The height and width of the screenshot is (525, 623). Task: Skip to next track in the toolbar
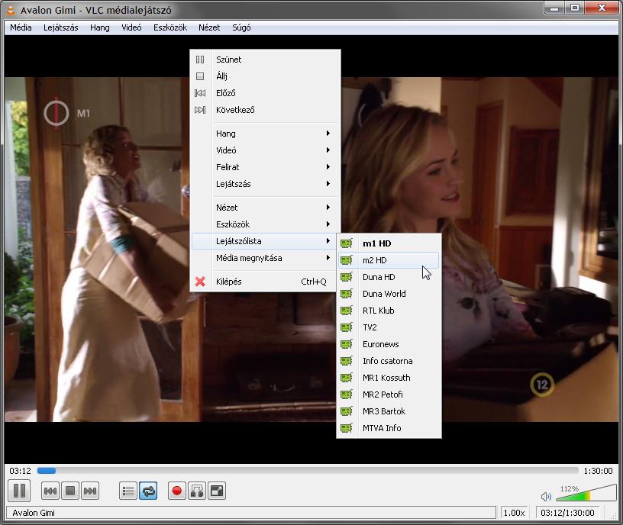click(90, 491)
